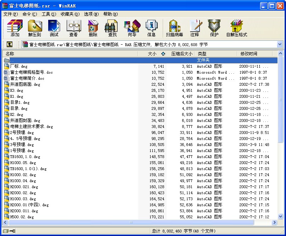Sort by 修改时间 column header
Viewport: 286px width, 236px height.
pos(254,54)
